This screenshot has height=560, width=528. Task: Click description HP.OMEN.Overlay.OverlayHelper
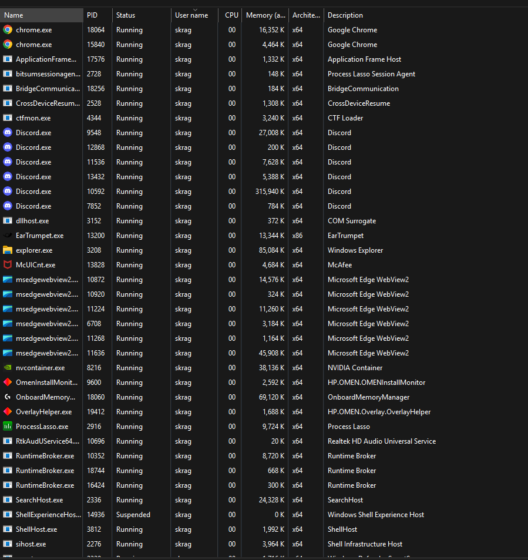[379, 412]
